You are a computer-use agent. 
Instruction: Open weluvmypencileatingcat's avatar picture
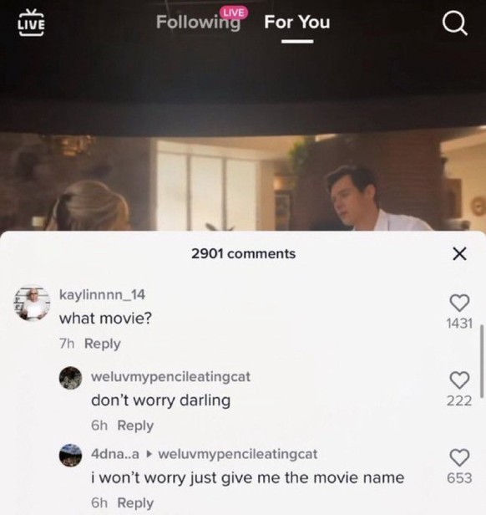pos(70,378)
